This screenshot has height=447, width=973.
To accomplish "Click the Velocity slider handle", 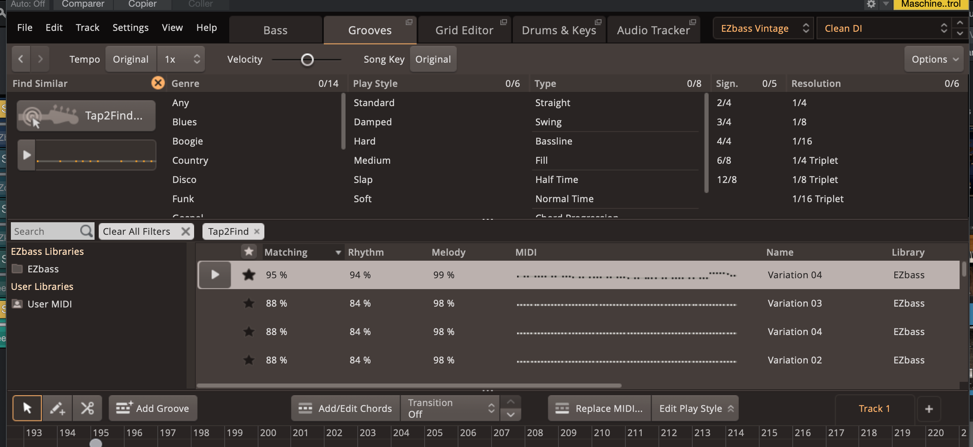I will tap(307, 60).
